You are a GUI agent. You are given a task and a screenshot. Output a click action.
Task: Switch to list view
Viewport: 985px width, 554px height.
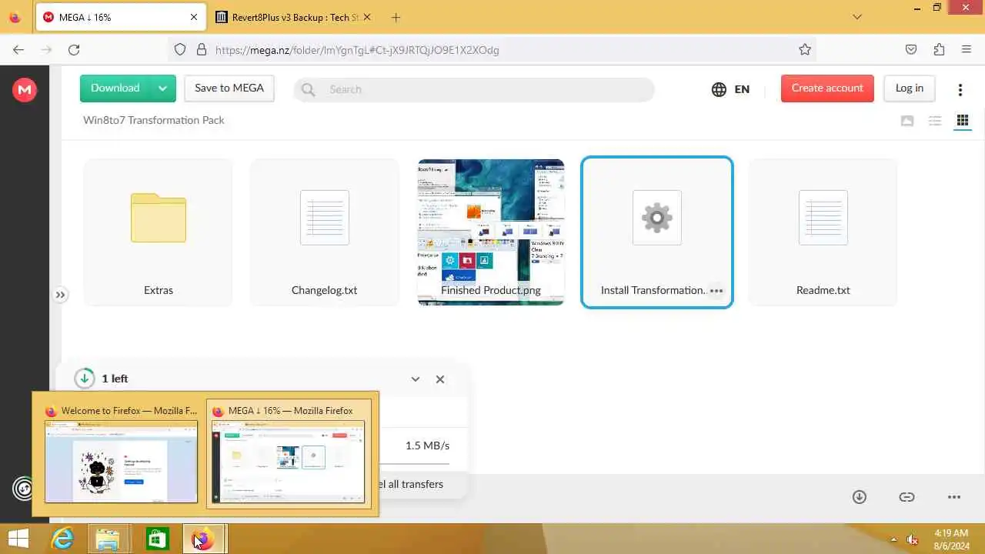point(935,121)
